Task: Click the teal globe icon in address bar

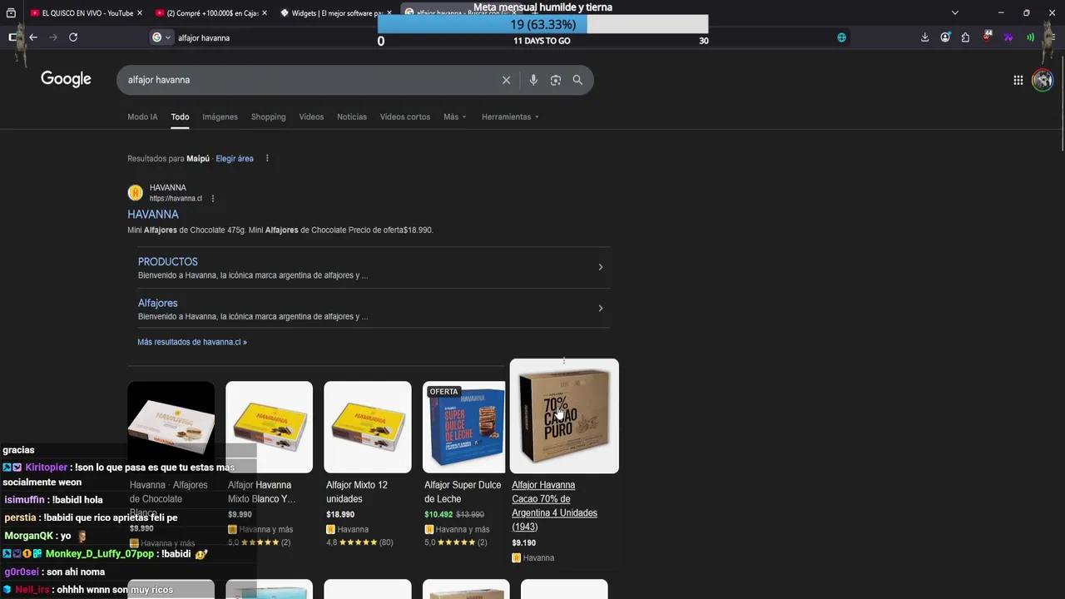Action: click(842, 37)
